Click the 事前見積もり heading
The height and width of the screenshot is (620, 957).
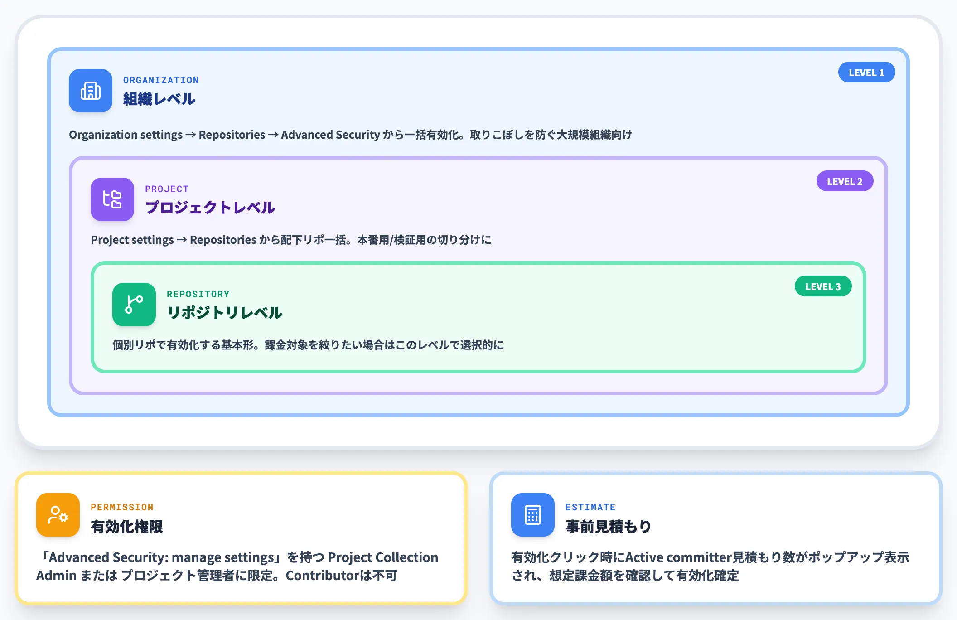point(609,527)
